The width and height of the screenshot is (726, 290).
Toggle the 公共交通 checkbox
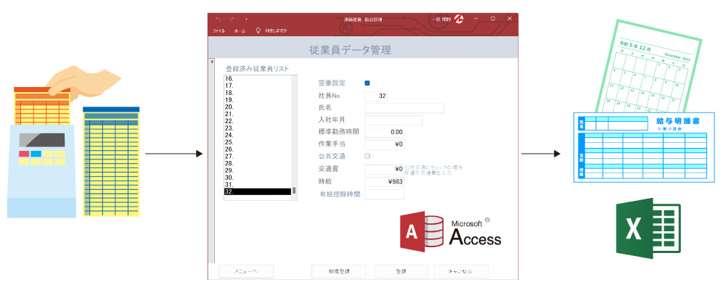click(x=367, y=156)
